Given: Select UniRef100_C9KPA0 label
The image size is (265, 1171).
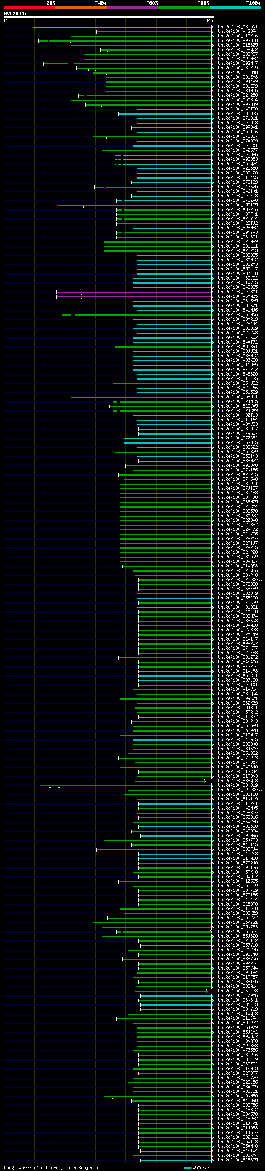Looking at the screenshot, I should click(238, 575).
